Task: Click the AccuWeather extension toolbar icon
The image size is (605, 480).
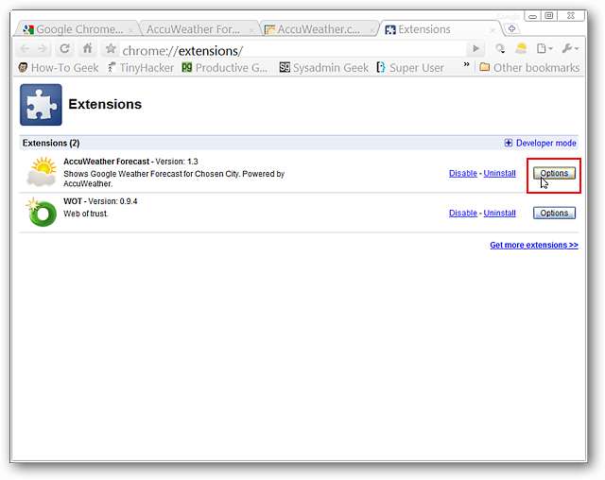Action: [x=520, y=48]
